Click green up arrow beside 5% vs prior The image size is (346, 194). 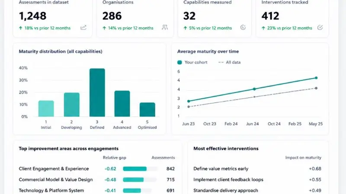(x=185, y=28)
